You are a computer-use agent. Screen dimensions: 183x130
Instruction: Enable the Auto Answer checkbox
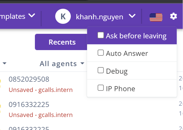coord(101,53)
